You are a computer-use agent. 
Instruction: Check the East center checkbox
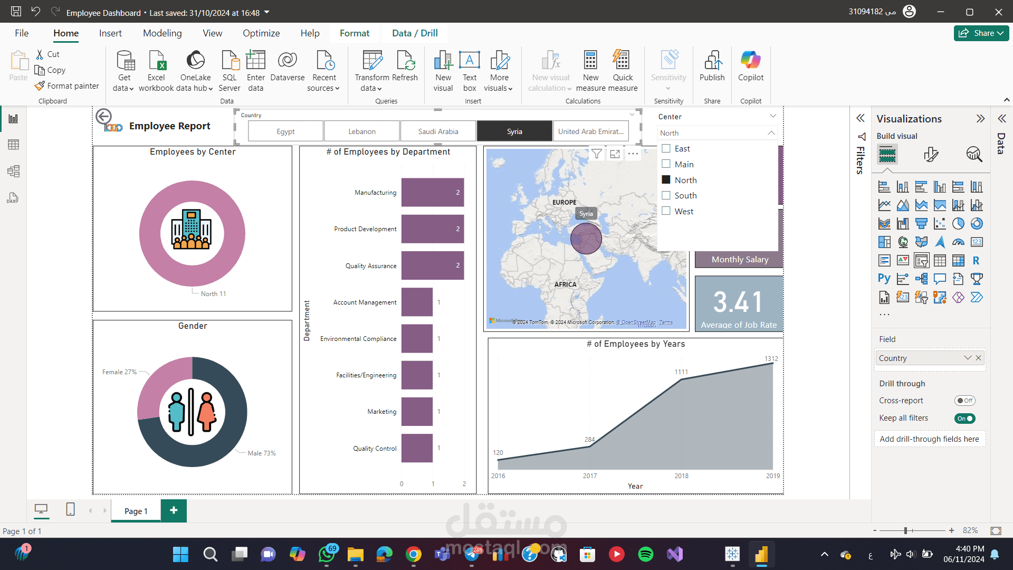click(x=666, y=149)
